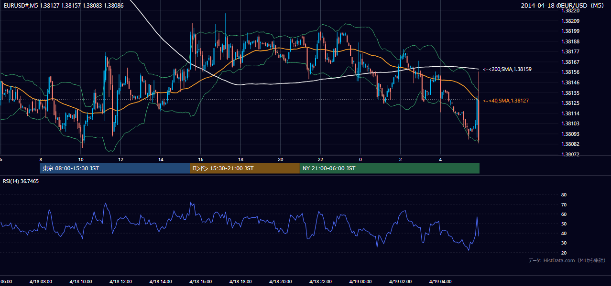
Task: Click the NY 21:00-06:00 JST session bar
Action: 390,168
